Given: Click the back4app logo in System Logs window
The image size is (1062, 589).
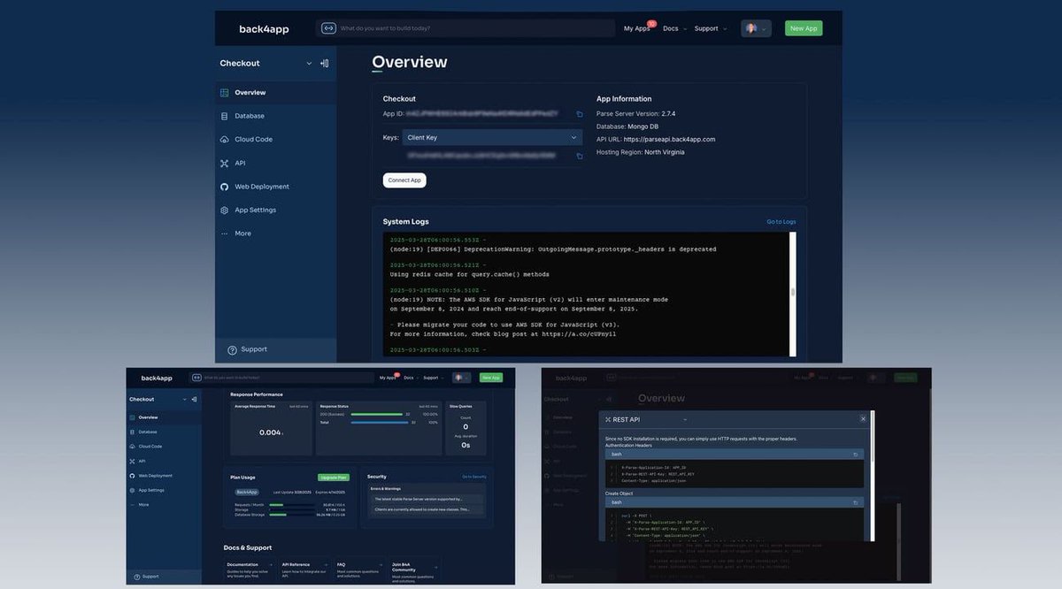Looking at the screenshot, I should tap(264, 29).
